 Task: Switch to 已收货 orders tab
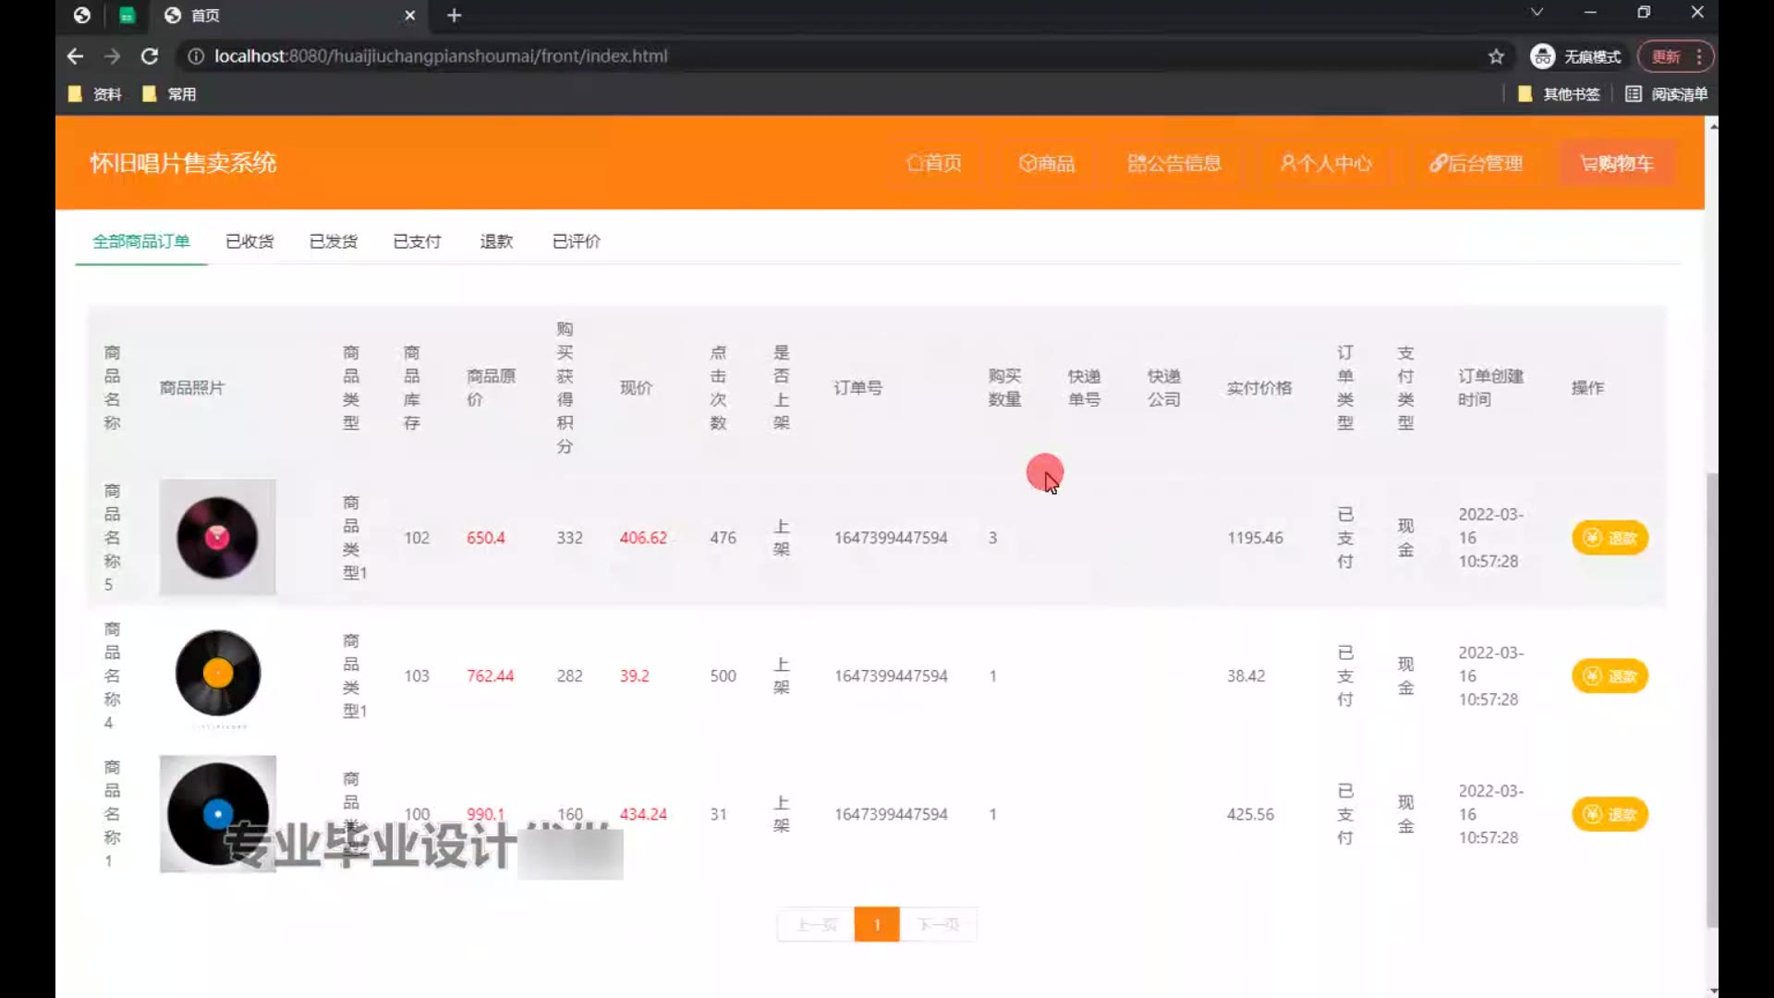(249, 241)
